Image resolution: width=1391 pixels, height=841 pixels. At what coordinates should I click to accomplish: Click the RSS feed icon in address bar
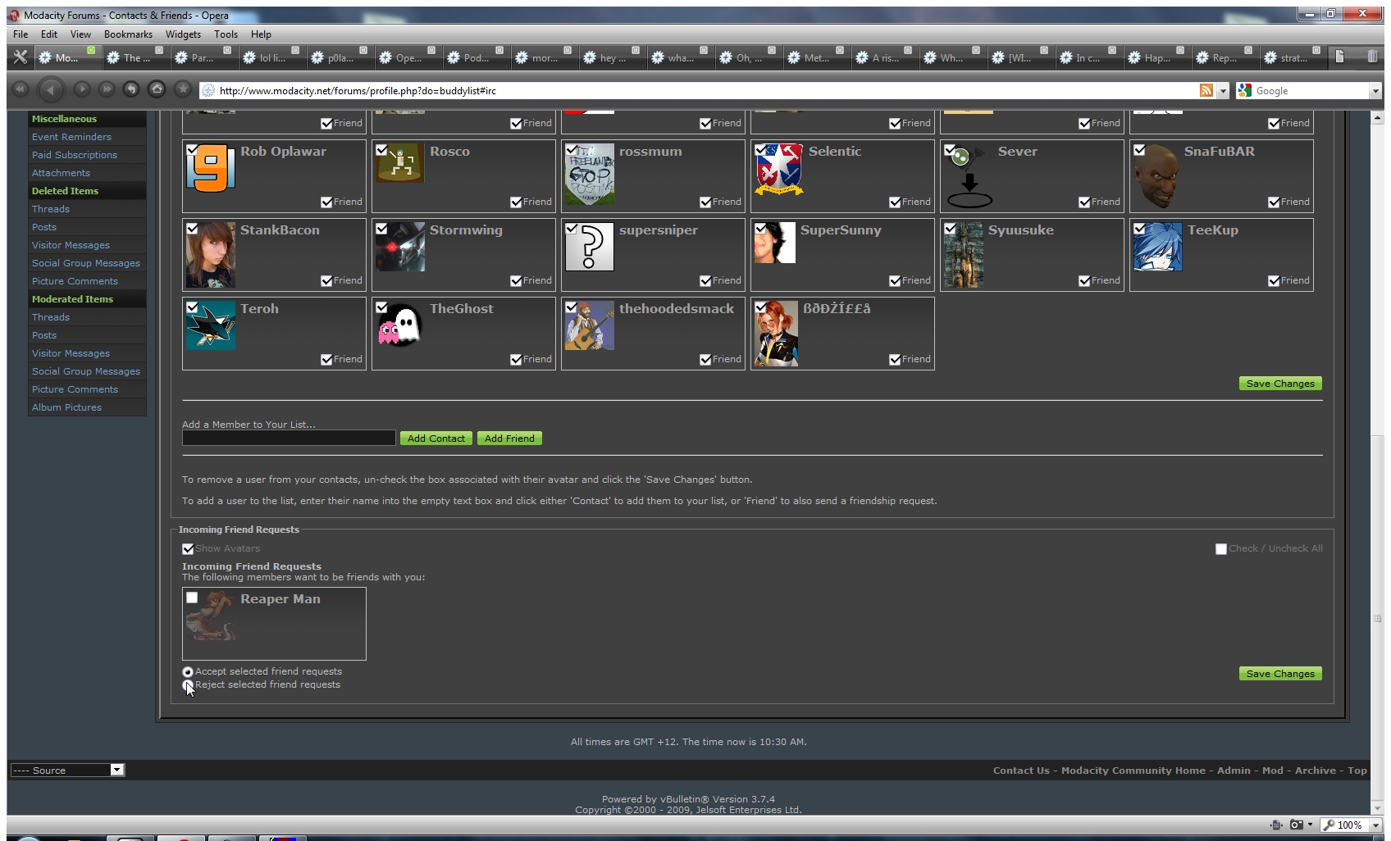click(x=1206, y=90)
